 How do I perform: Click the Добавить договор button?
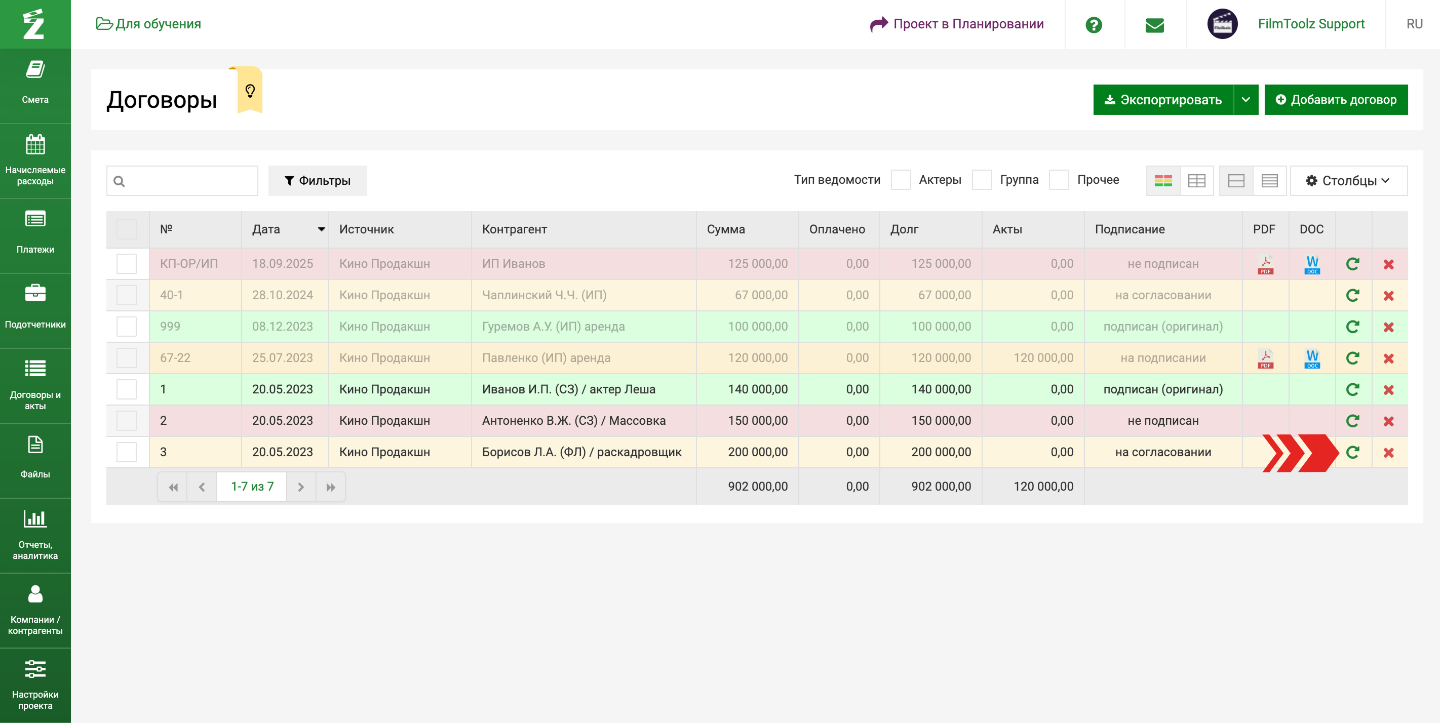pyautogui.click(x=1336, y=99)
